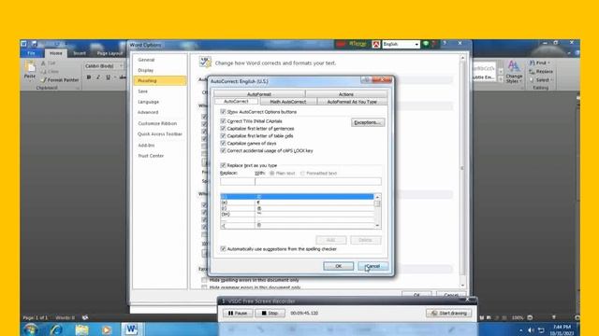Image resolution: width=599 pixels, height=336 pixels.
Task: Click Start drawing in screen recorder
Action: click(x=449, y=314)
